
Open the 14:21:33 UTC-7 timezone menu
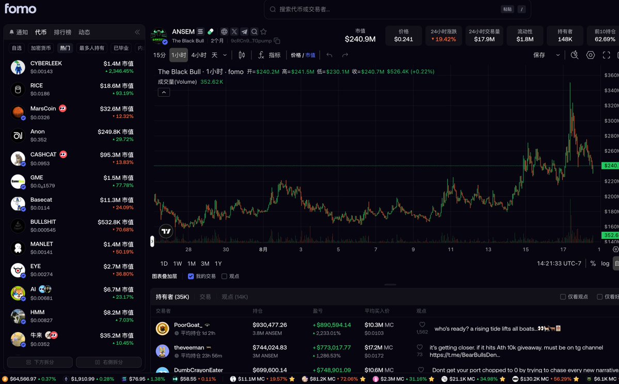point(559,264)
